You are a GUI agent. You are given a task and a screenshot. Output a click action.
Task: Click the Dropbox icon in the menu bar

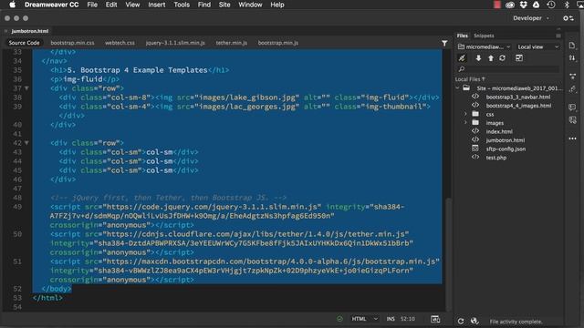pos(523,5)
